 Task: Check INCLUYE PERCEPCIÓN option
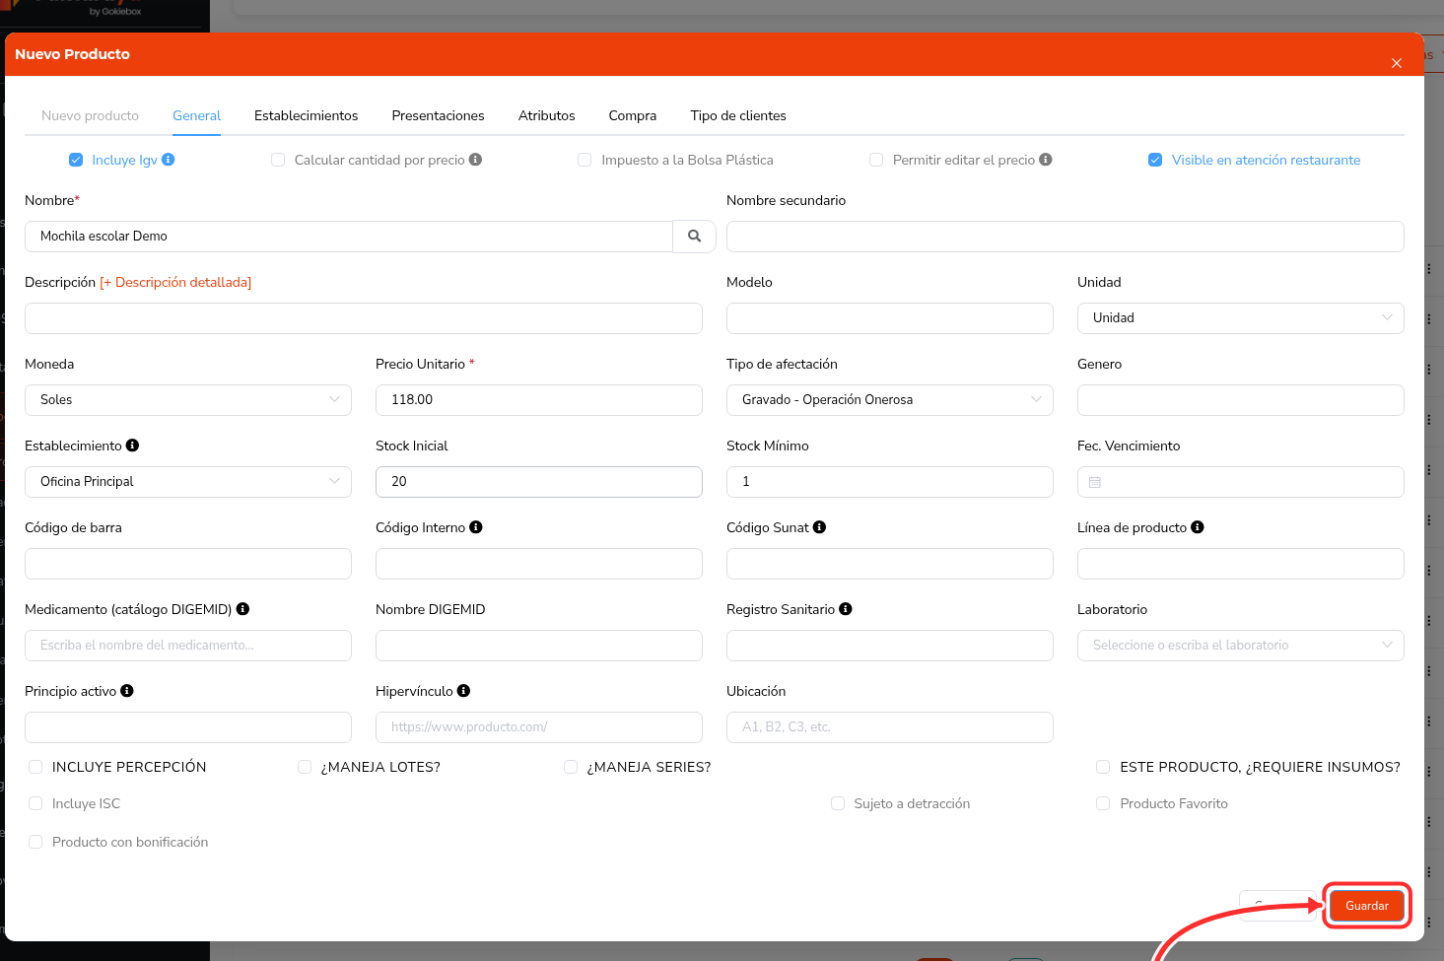click(x=35, y=767)
